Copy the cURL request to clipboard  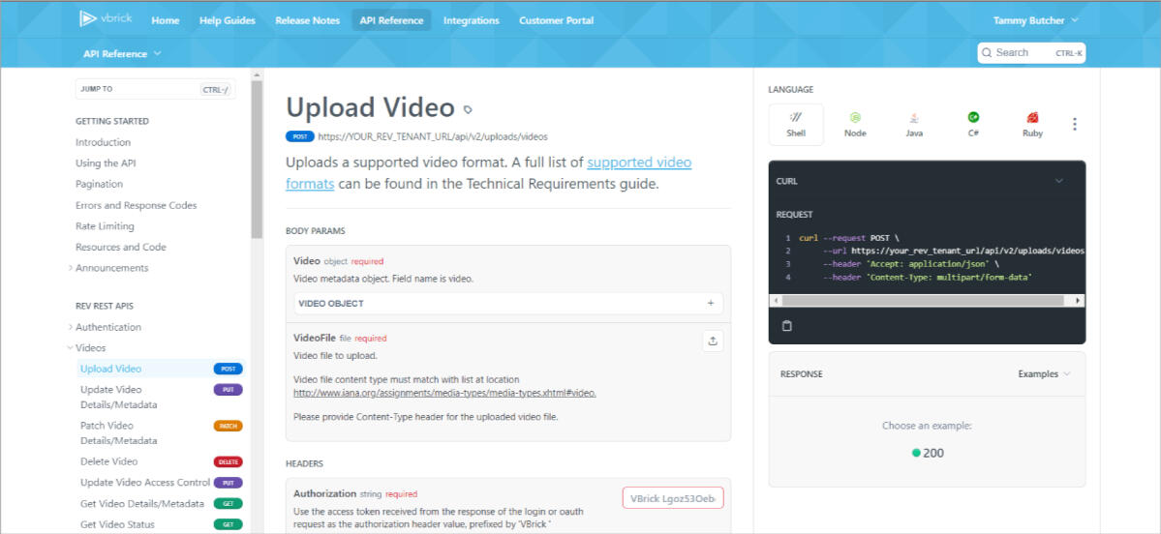(x=787, y=326)
